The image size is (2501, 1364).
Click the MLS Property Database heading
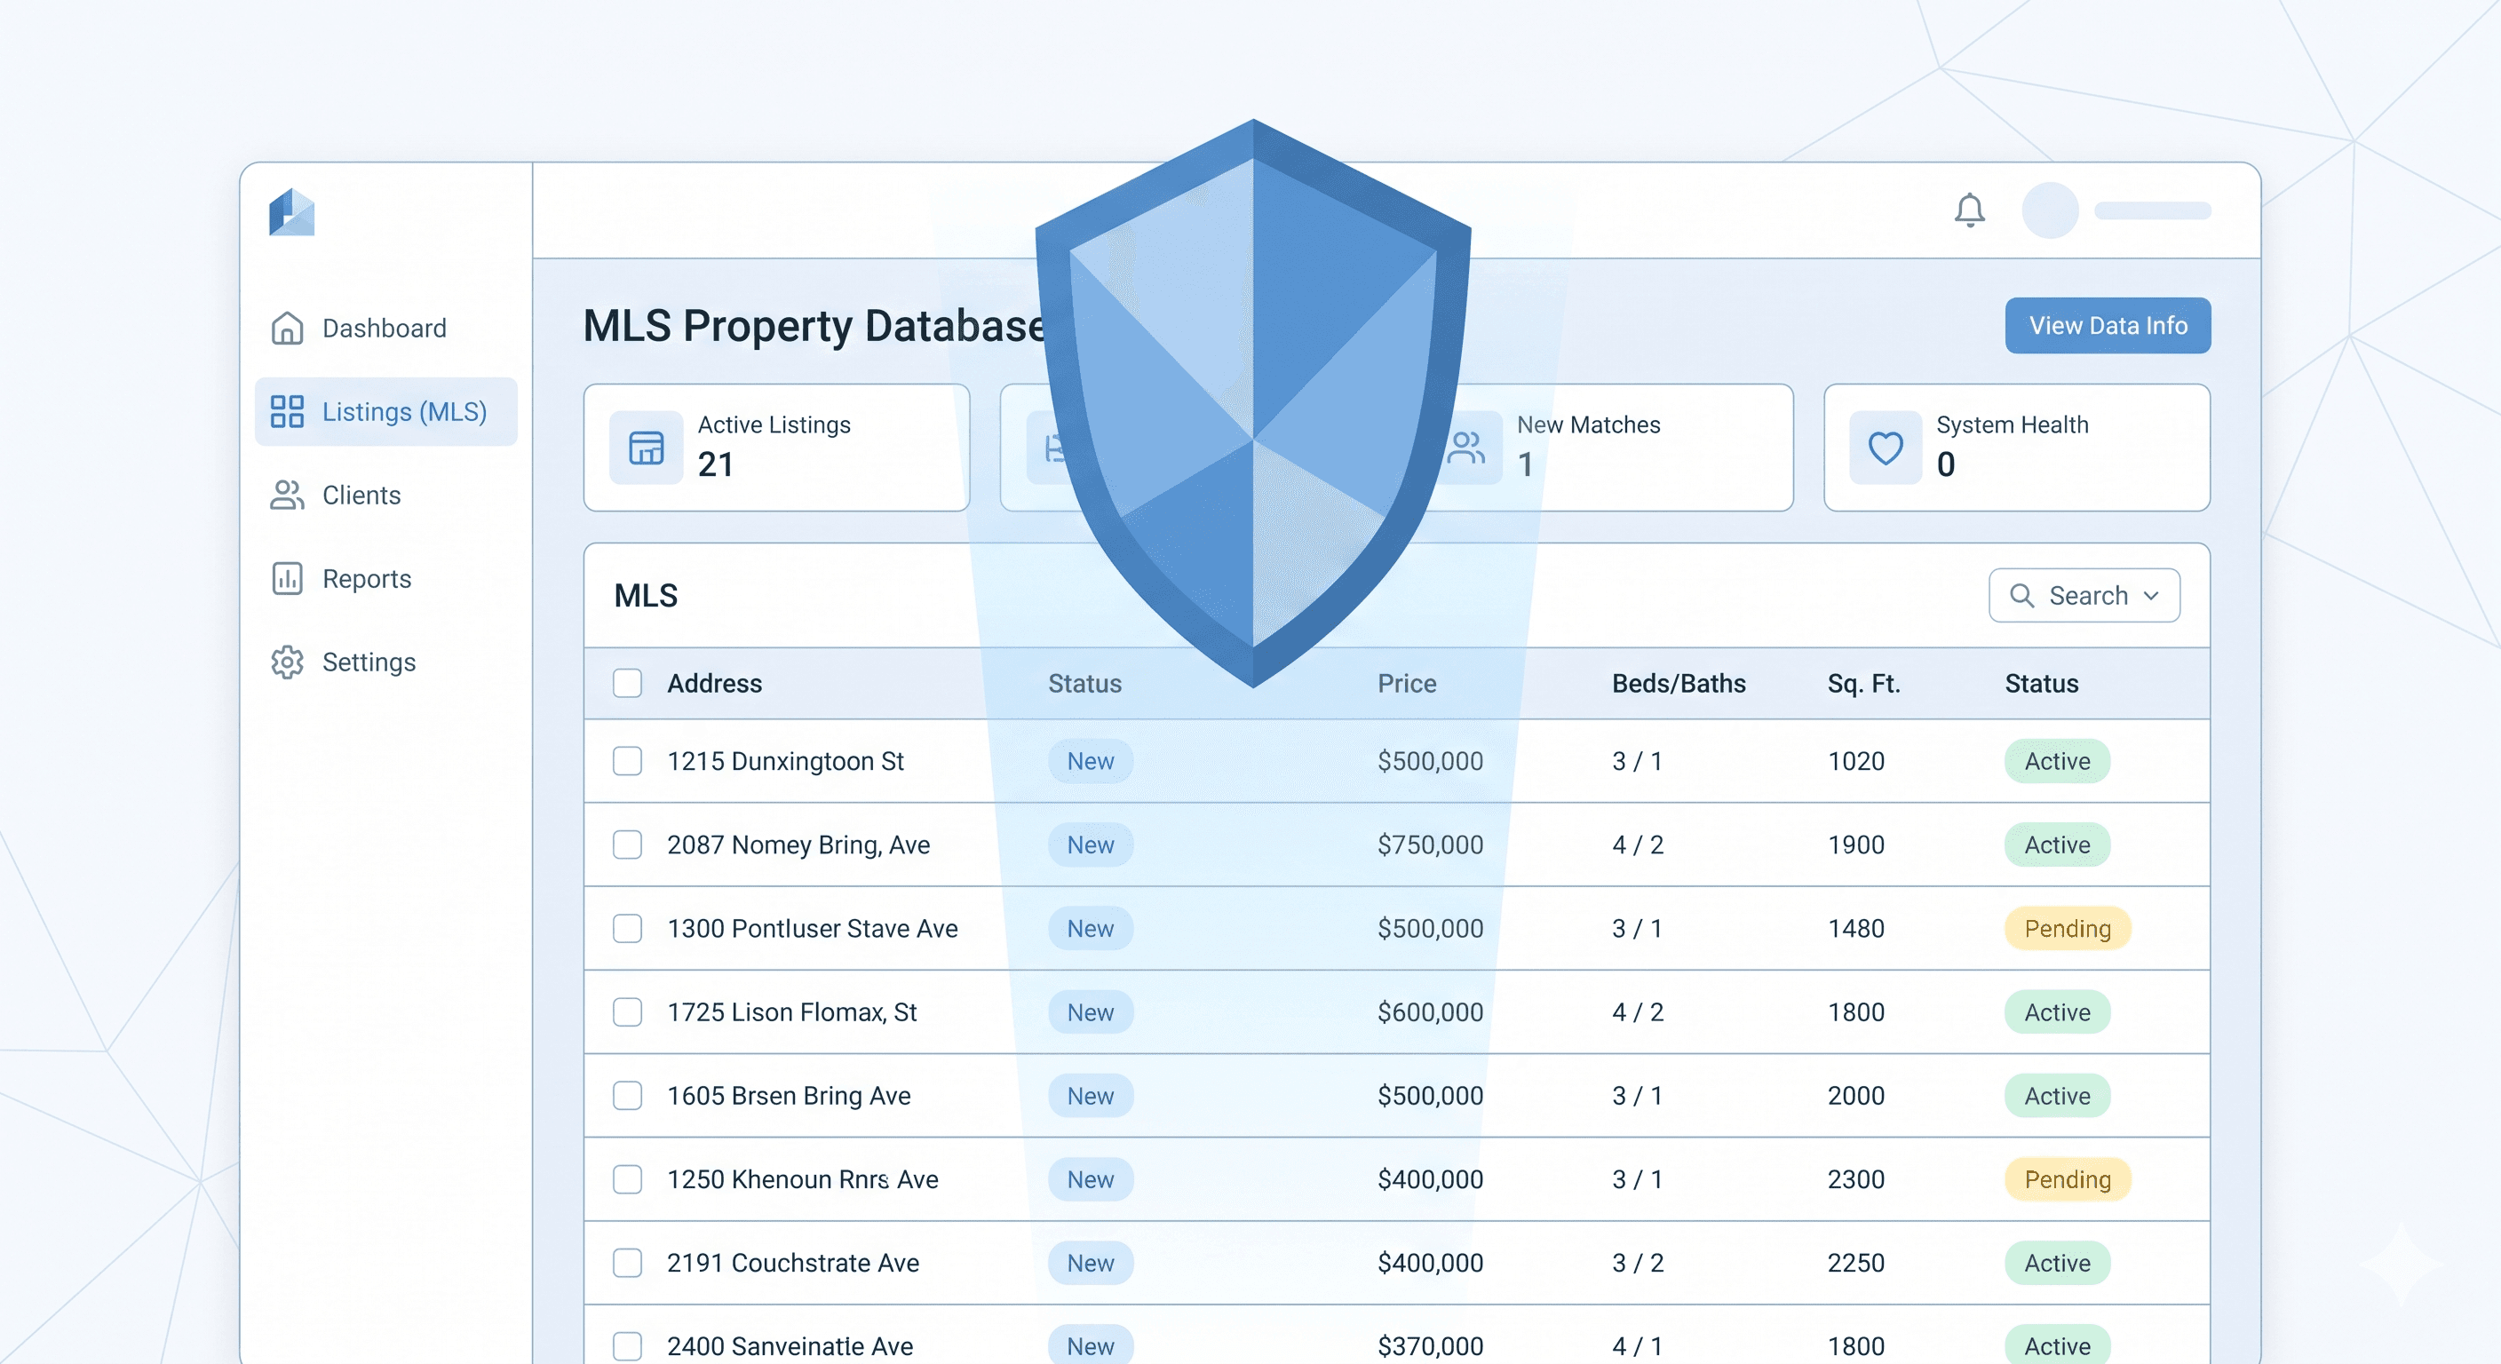pos(814,325)
